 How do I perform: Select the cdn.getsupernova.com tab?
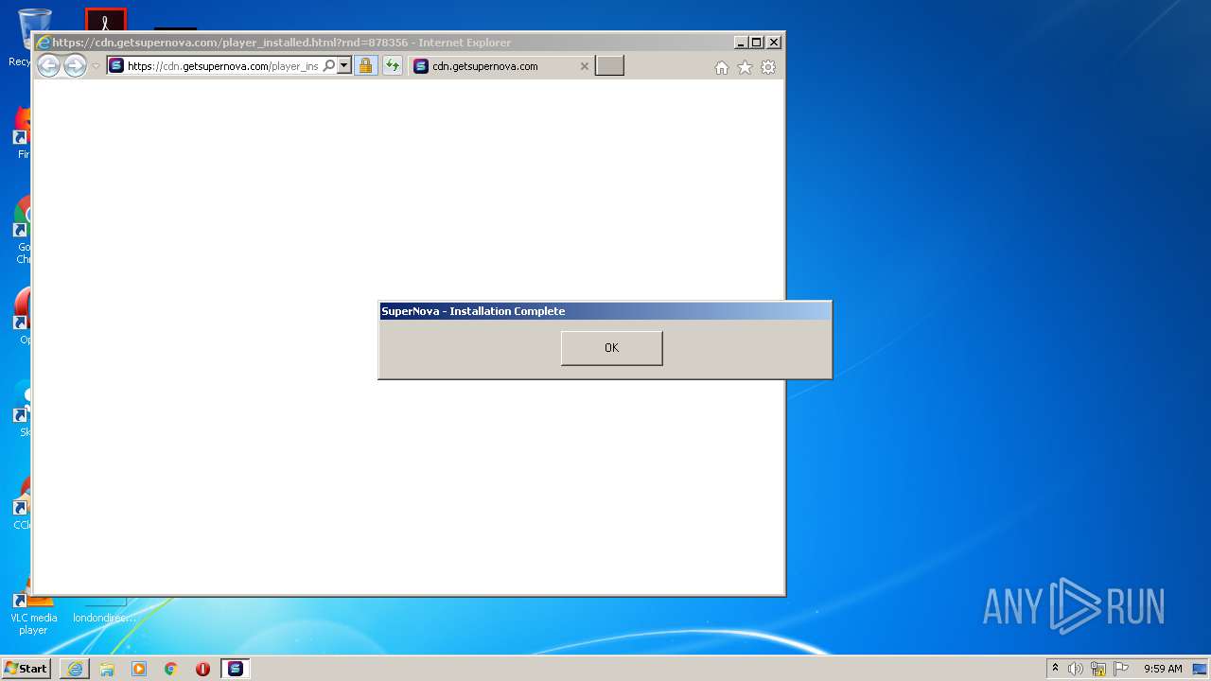coord(501,66)
